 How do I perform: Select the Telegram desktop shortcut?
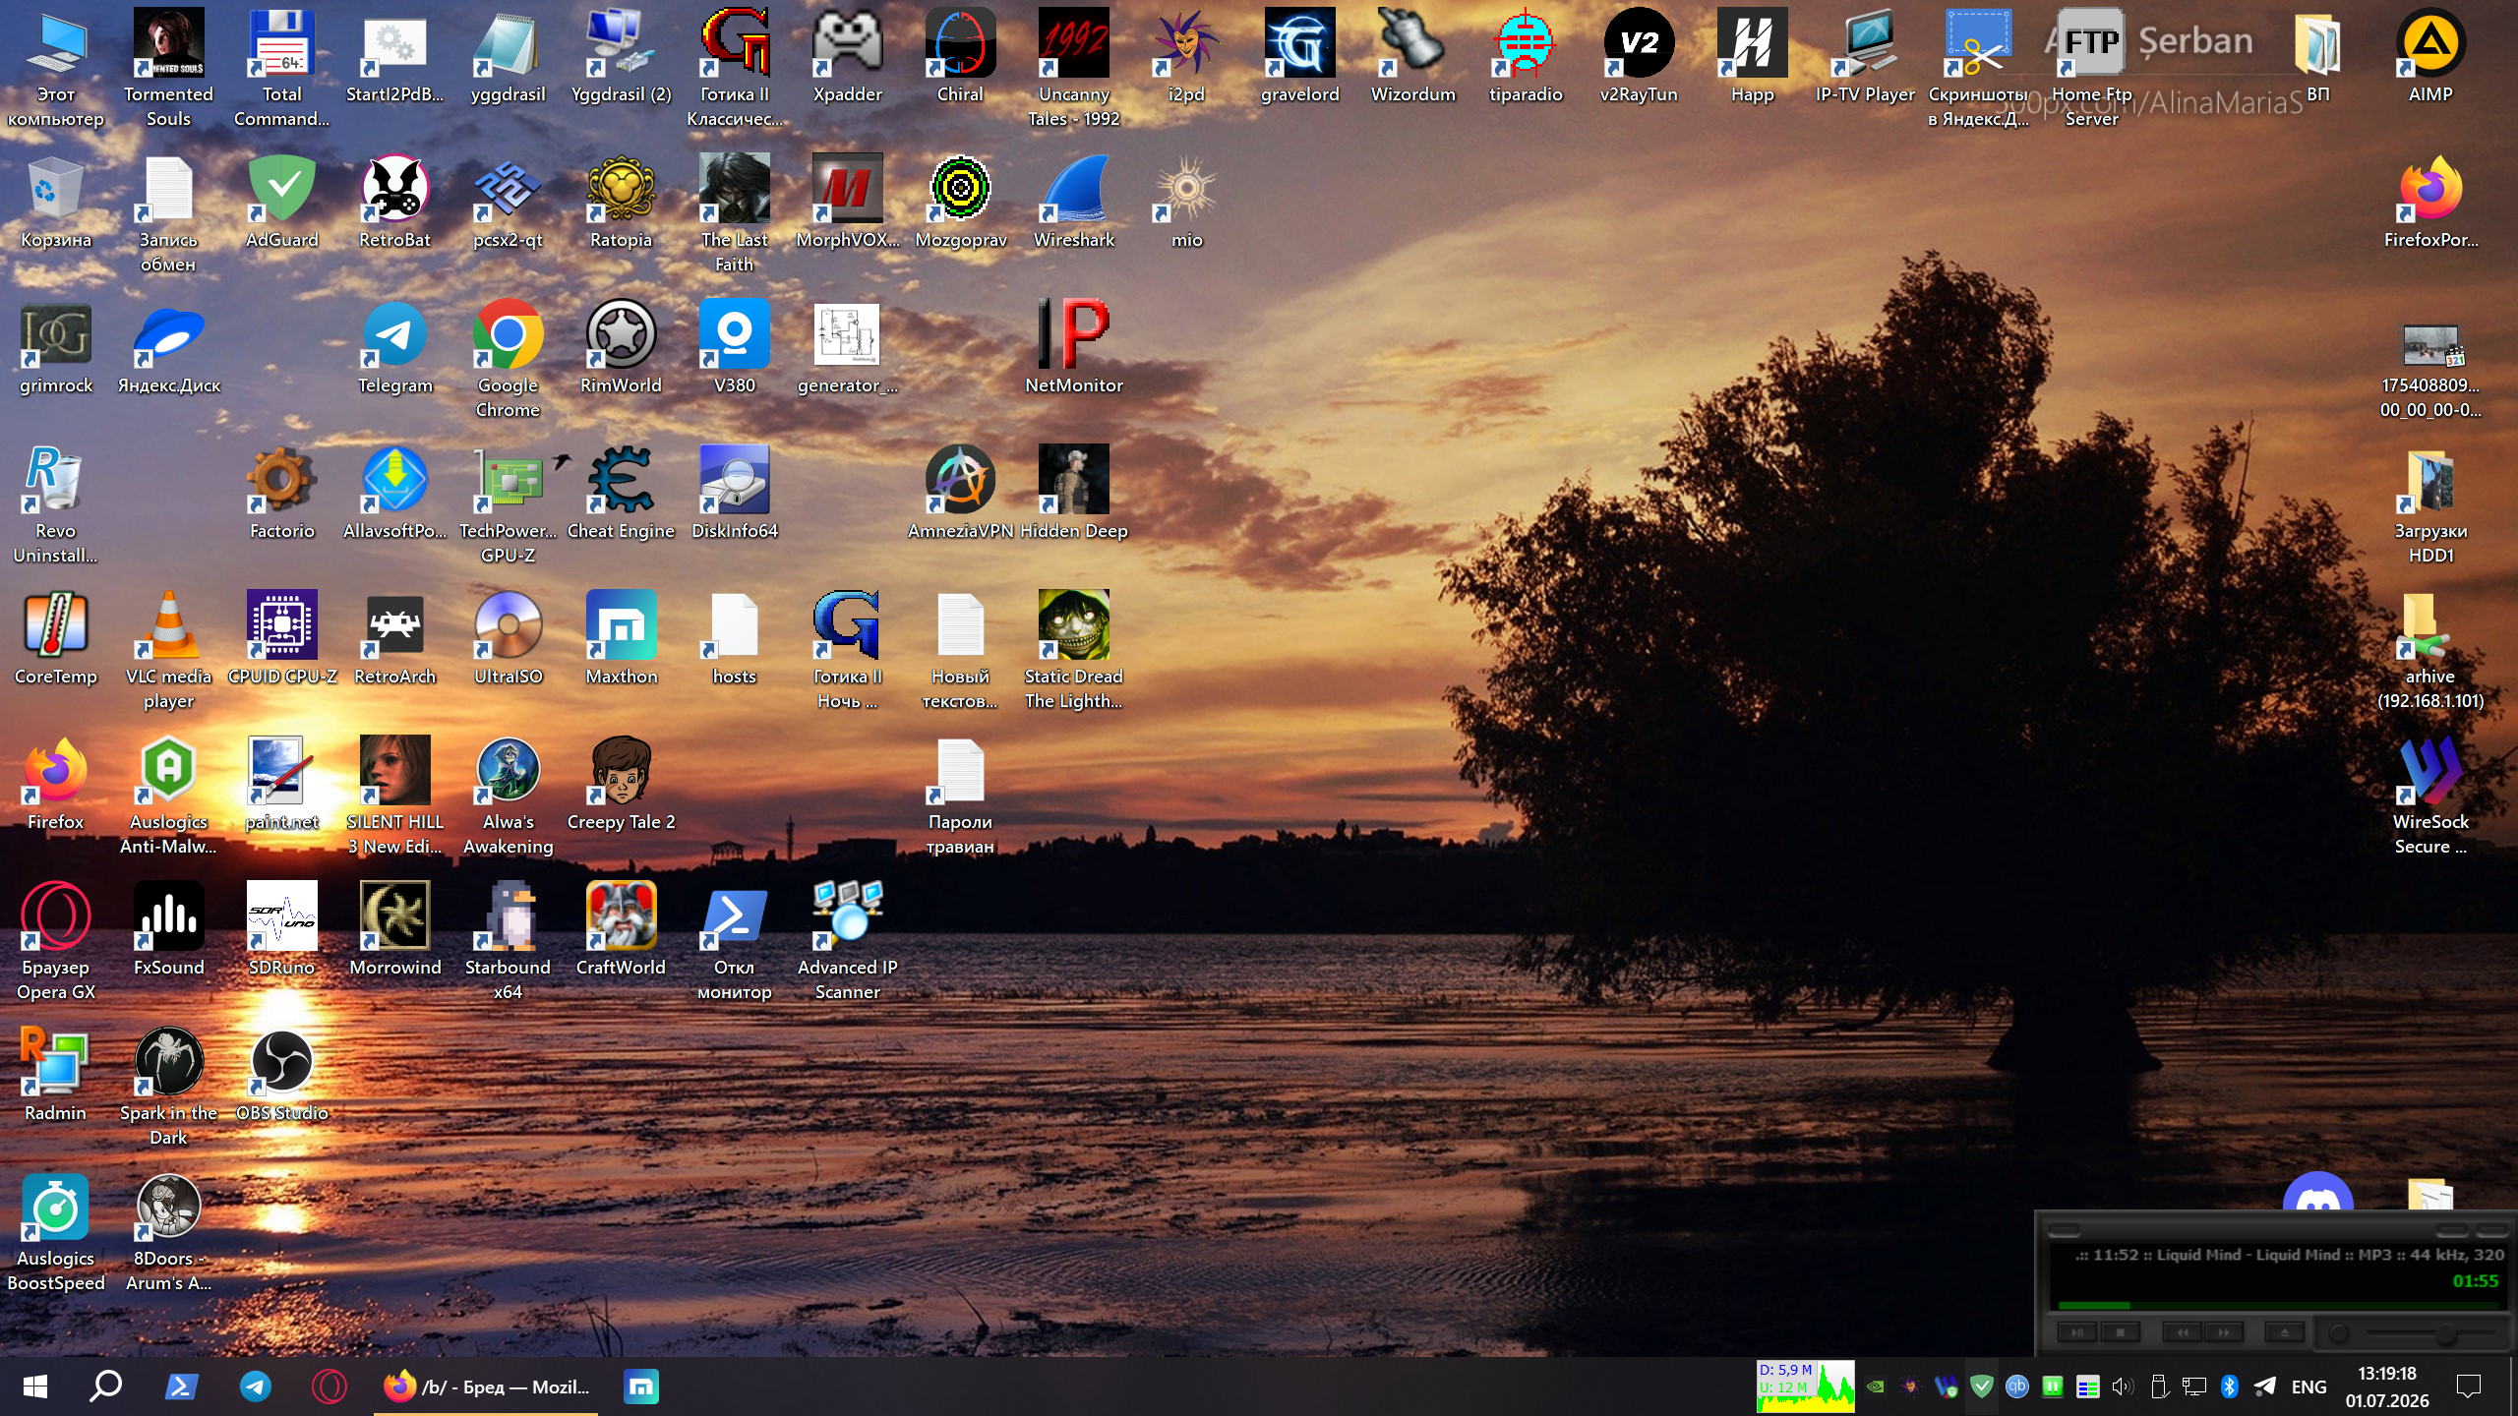[x=395, y=348]
